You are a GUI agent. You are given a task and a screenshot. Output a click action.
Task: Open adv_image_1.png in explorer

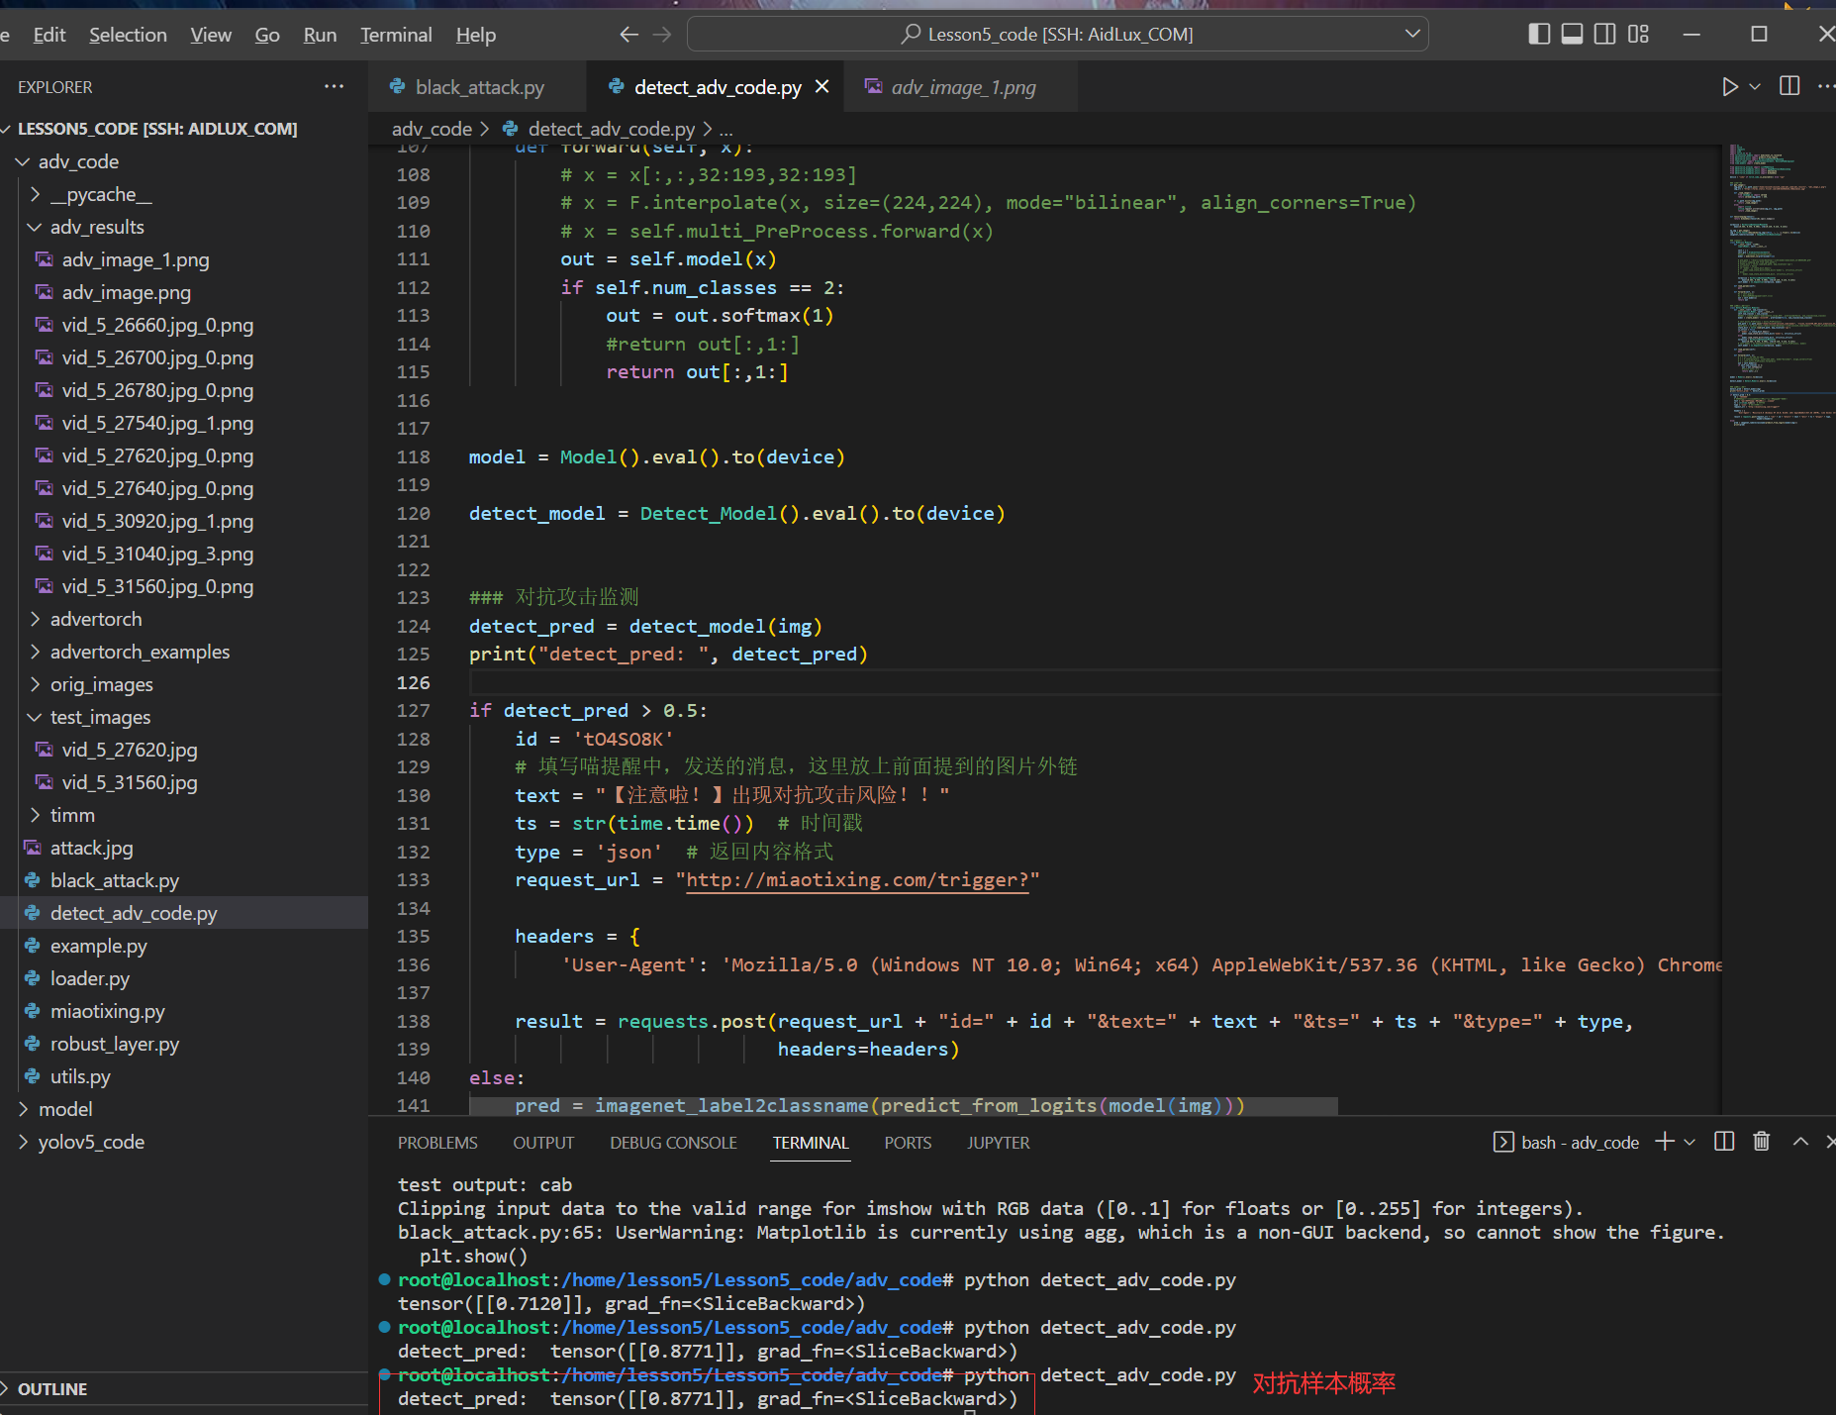pyautogui.click(x=184, y=259)
